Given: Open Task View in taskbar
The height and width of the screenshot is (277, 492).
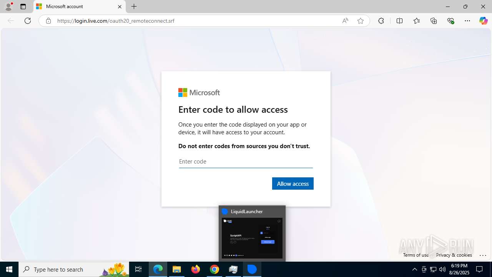Looking at the screenshot, I should [x=138, y=269].
